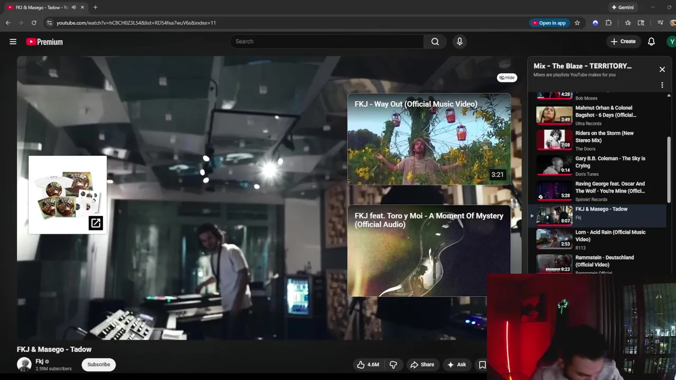Click the browser address bar URL

tap(136, 23)
